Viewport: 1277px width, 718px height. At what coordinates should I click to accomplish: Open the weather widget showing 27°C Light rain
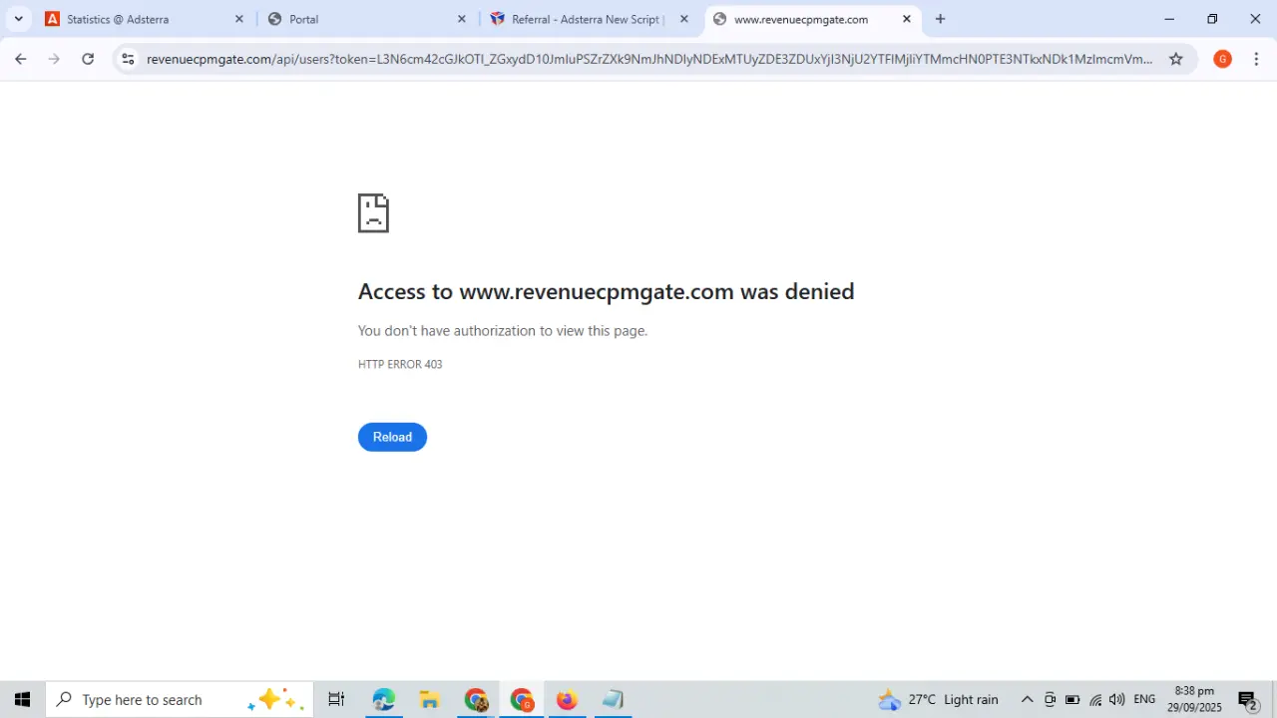click(x=938, y=699)
